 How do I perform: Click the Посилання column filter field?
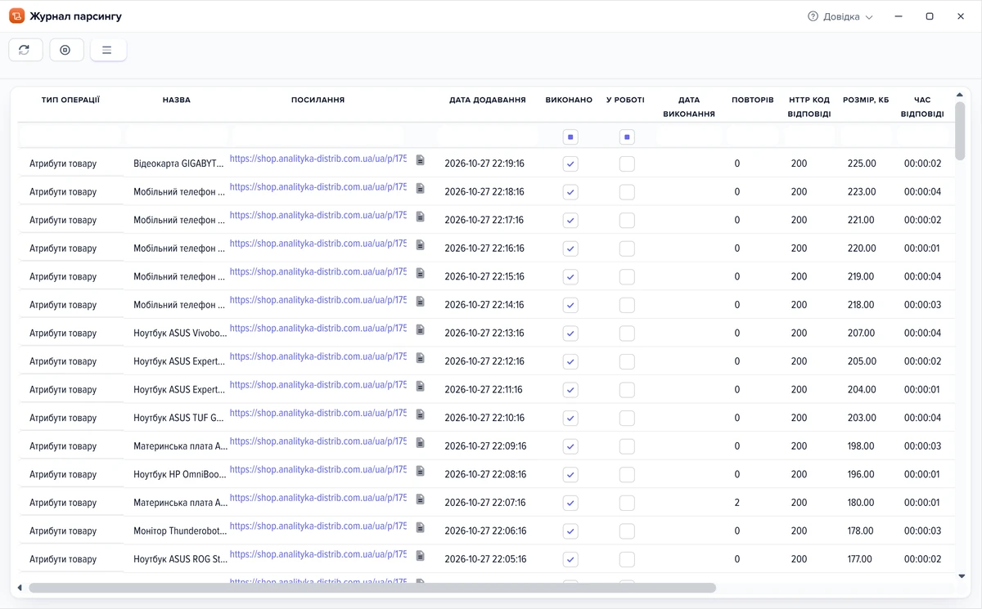(318, 135)
